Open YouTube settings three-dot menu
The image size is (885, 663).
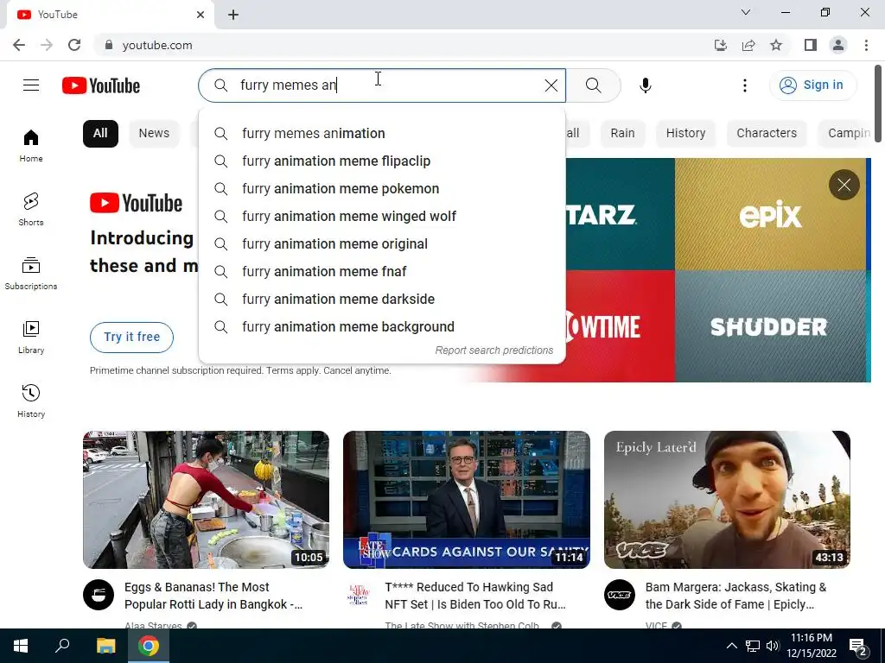point(745,85)
